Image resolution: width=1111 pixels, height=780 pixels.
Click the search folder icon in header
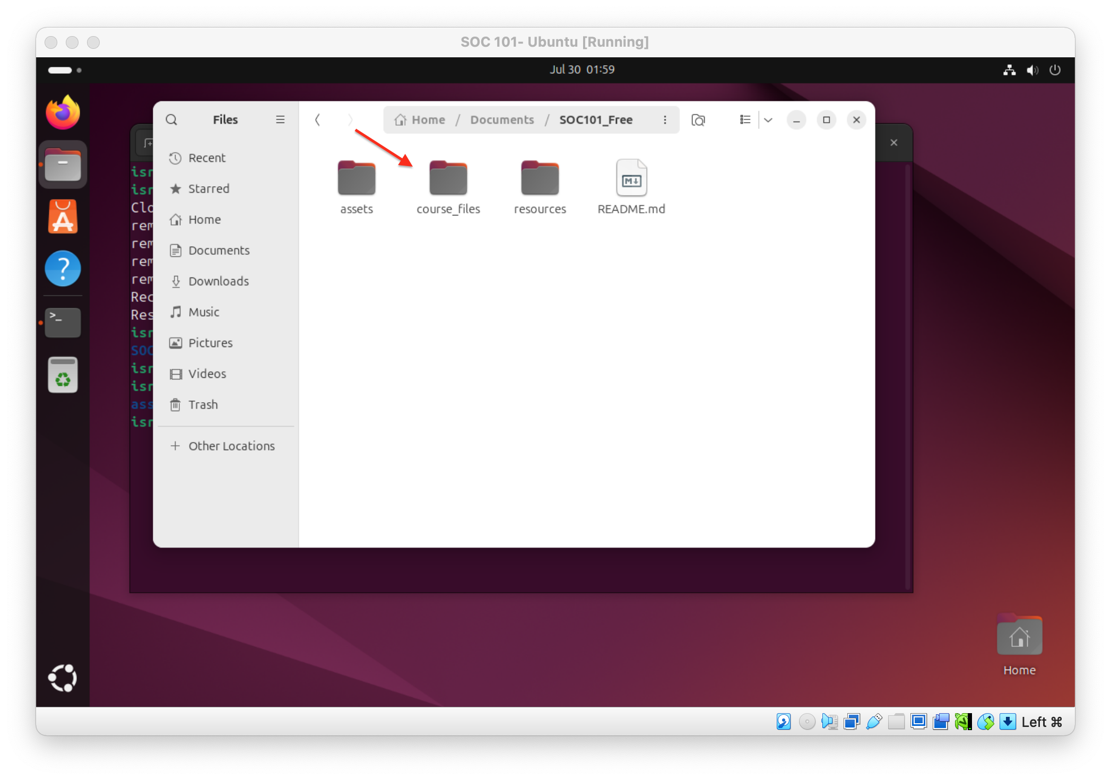coord(698,120)
